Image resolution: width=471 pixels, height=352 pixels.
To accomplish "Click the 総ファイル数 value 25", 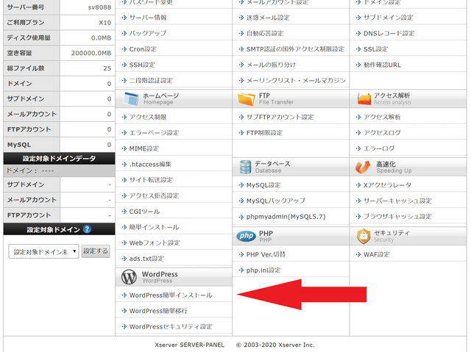I will pyautogui.click(x=107, y=68).
